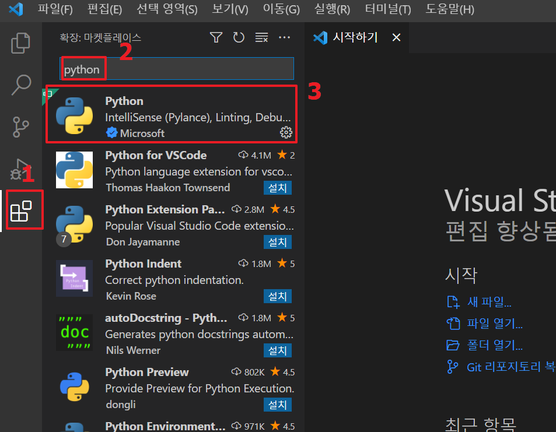Select the Python Preview title

pyautogui.click(x=147, y=372)
